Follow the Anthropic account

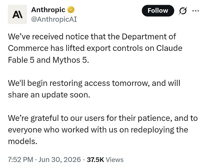pos(158,11)
